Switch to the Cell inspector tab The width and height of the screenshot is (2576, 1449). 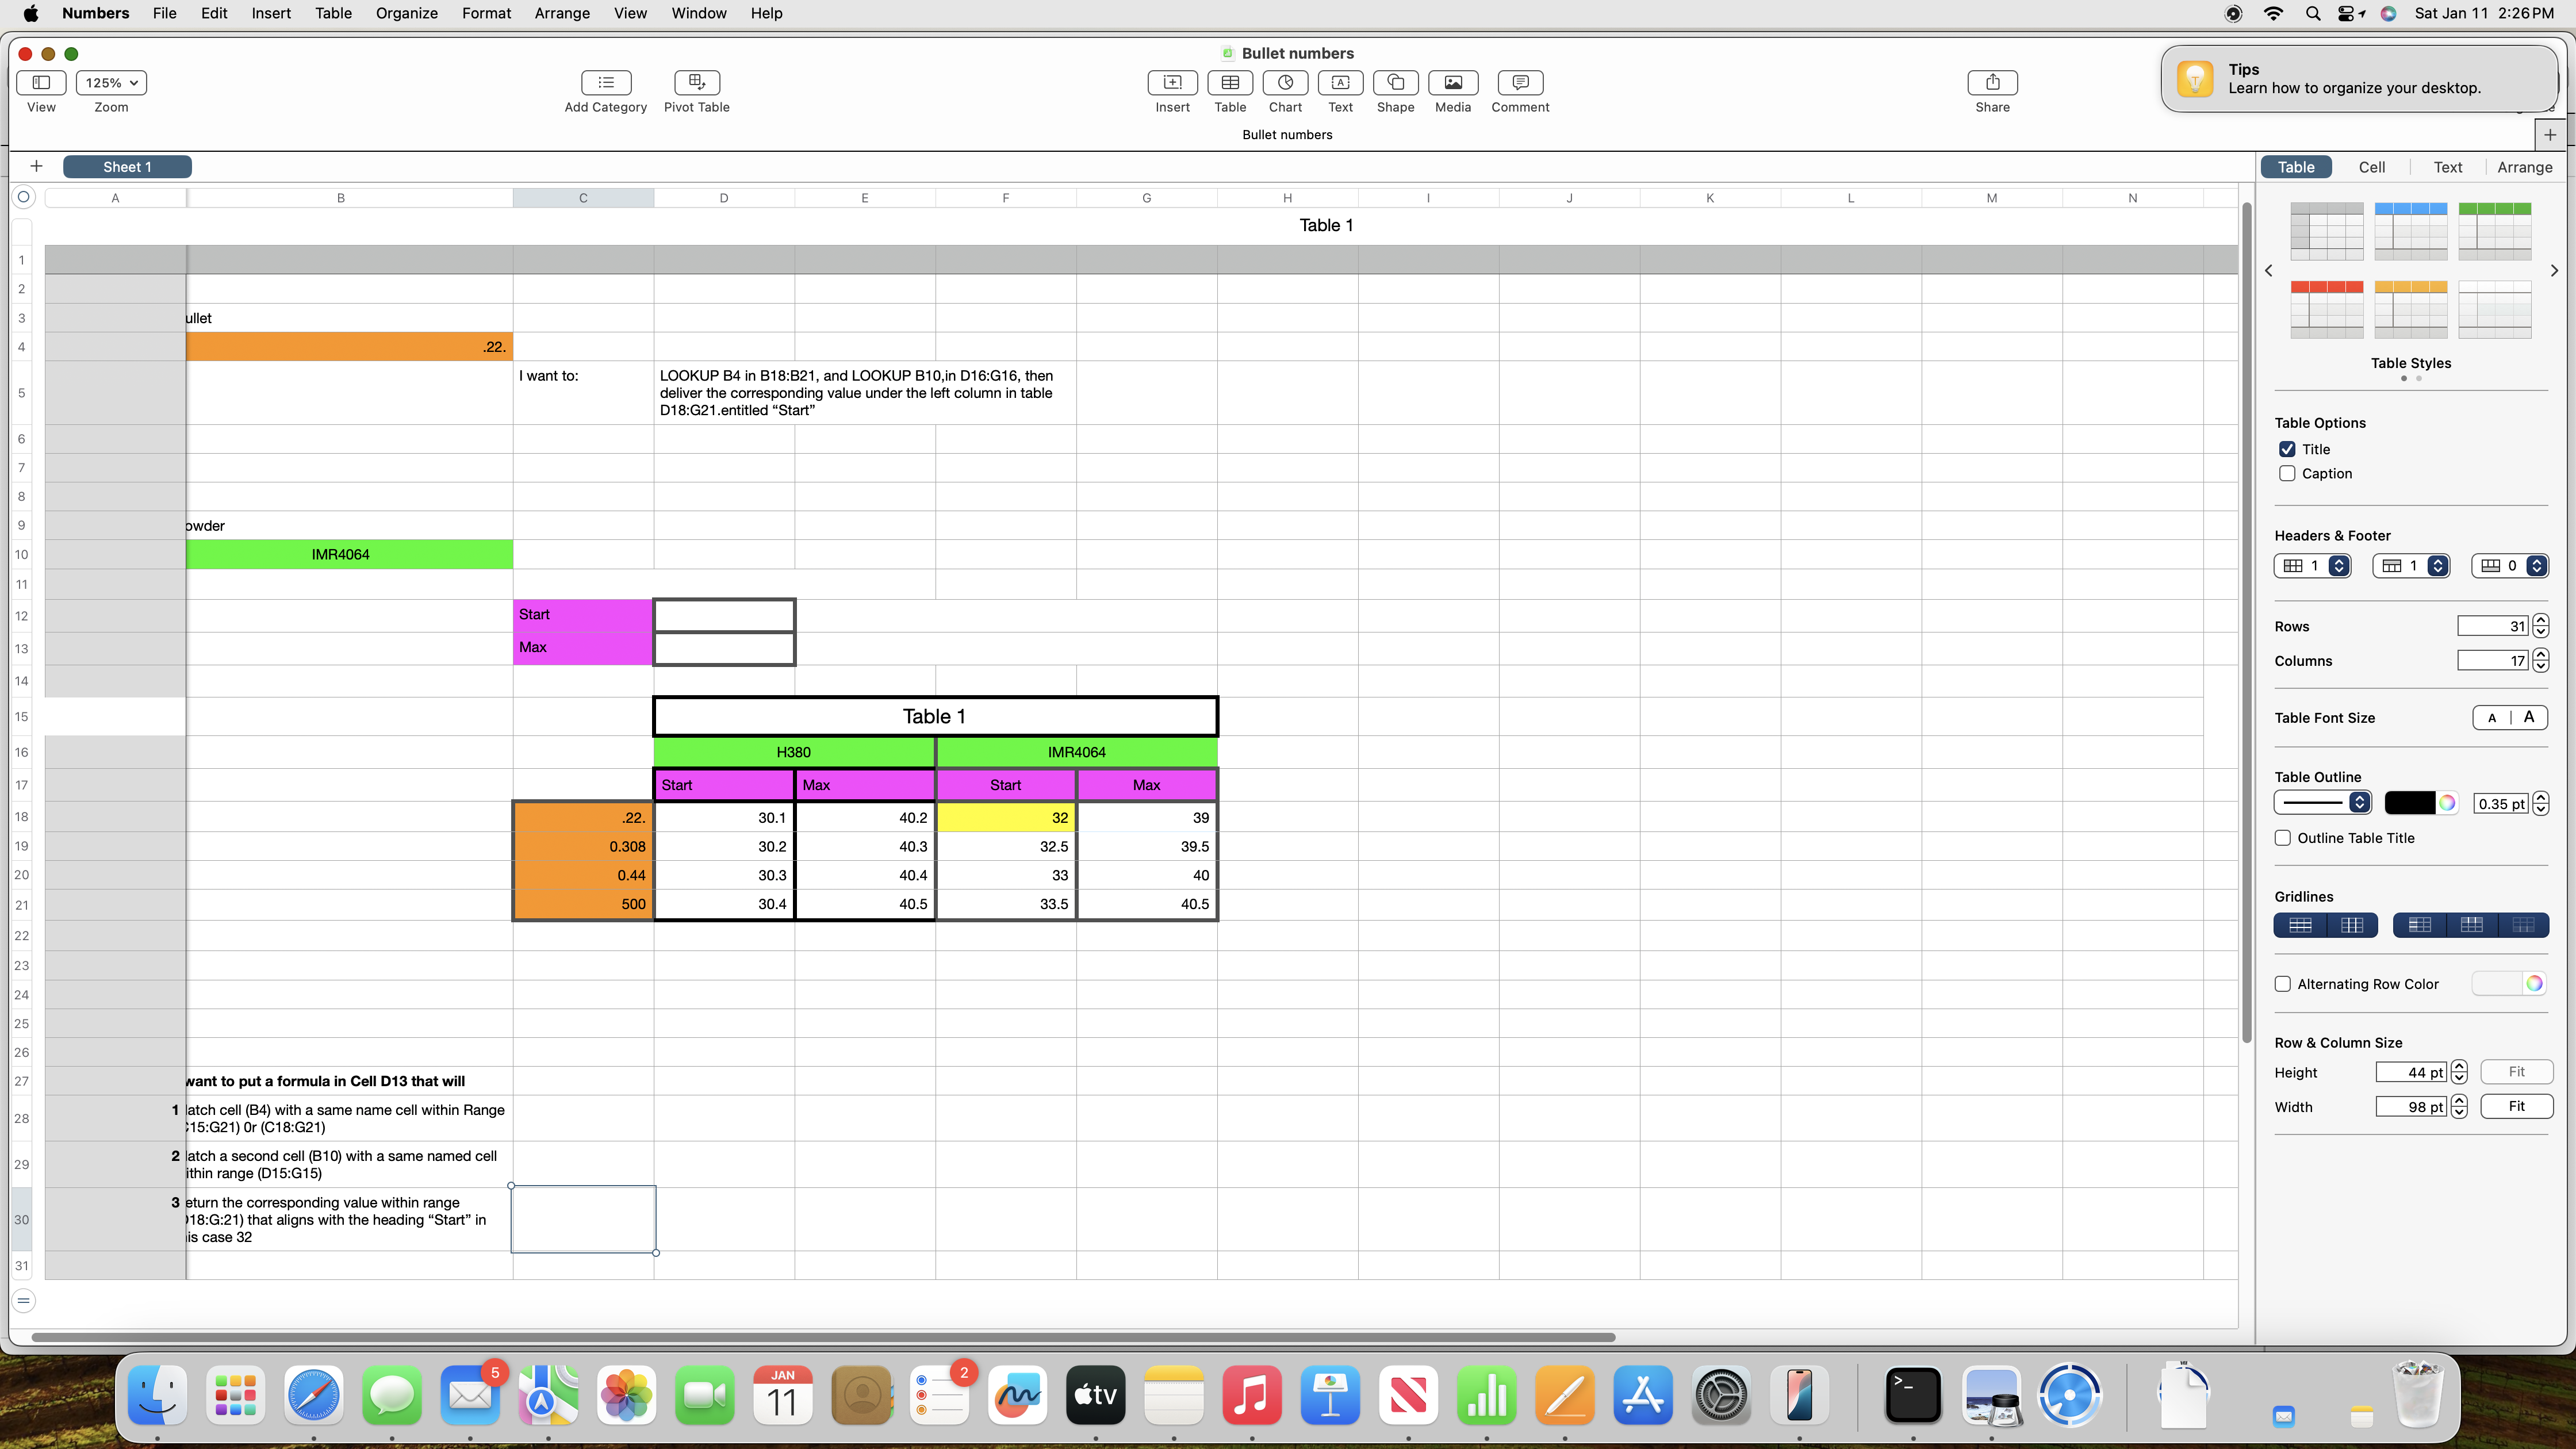tap(2371, 167)
